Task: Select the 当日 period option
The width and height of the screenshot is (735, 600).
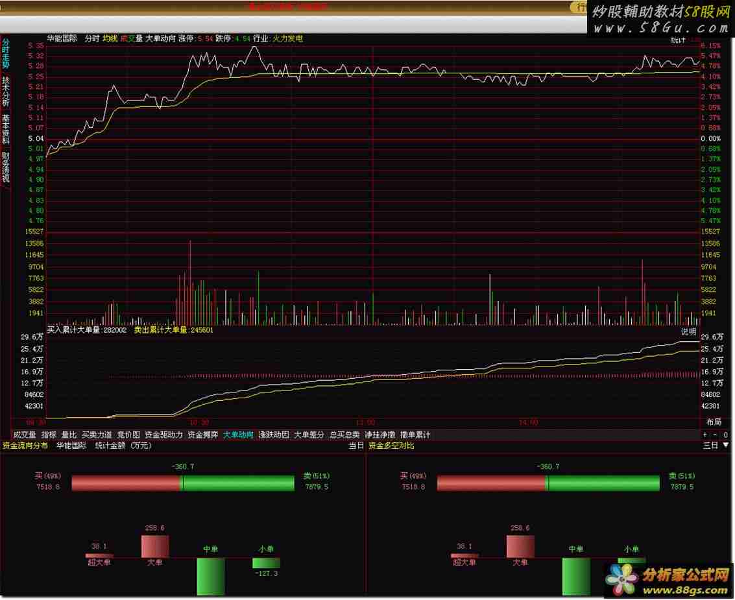Action: click(x=356, y=446)
